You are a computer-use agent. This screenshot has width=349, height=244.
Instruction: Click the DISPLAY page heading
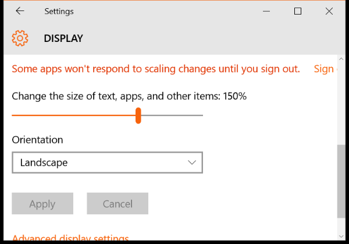pos(63,38)
